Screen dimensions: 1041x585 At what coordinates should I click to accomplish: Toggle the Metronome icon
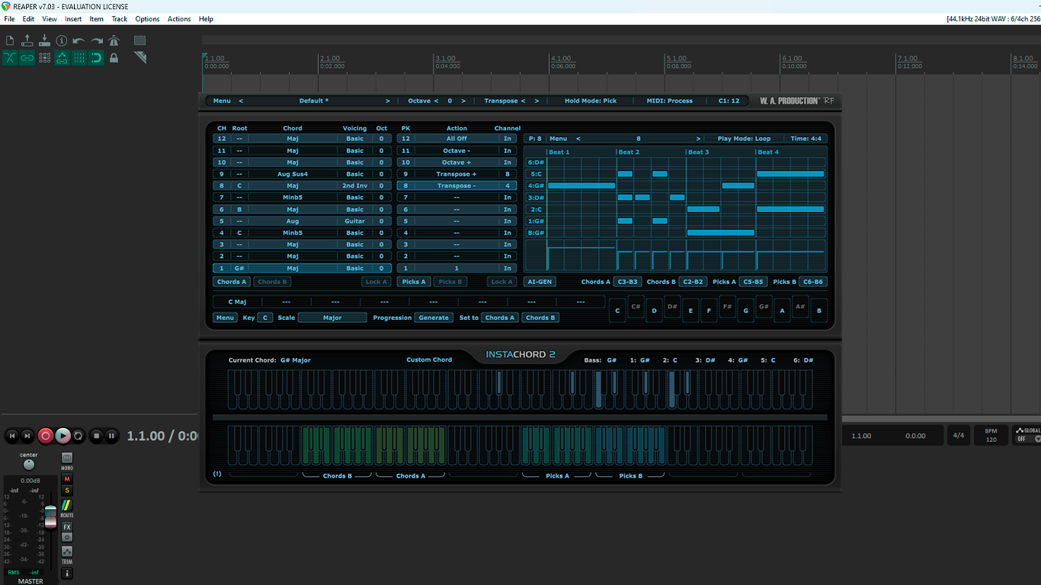[x=114, y=40]
